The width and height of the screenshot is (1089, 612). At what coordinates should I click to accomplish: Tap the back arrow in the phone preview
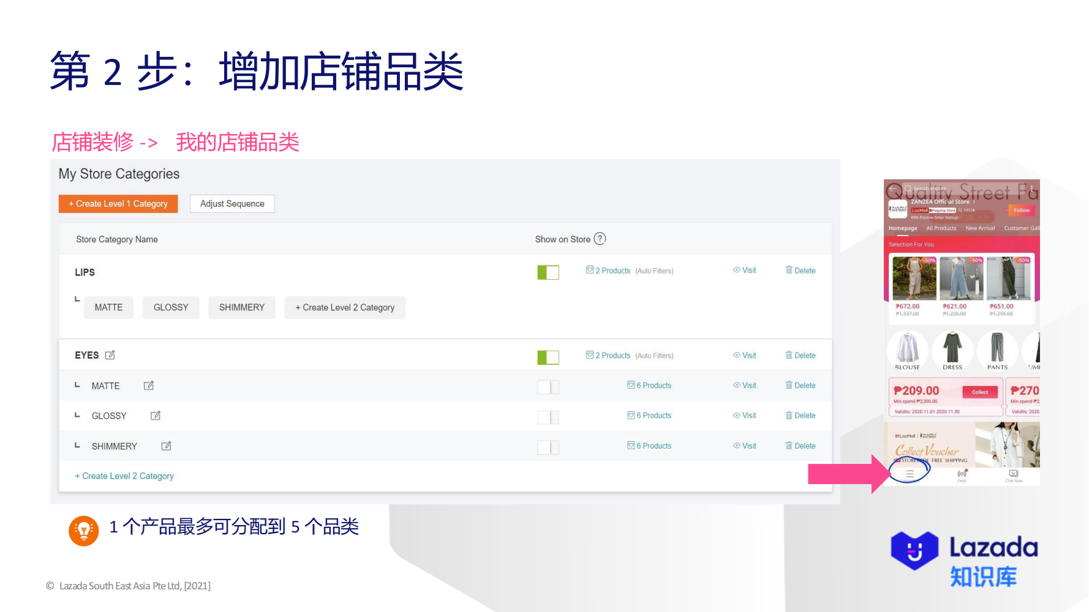tap(893, 188)
